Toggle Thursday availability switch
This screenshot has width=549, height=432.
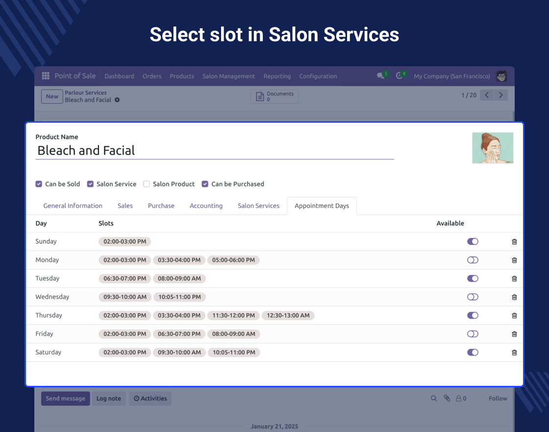pos(473,315)
